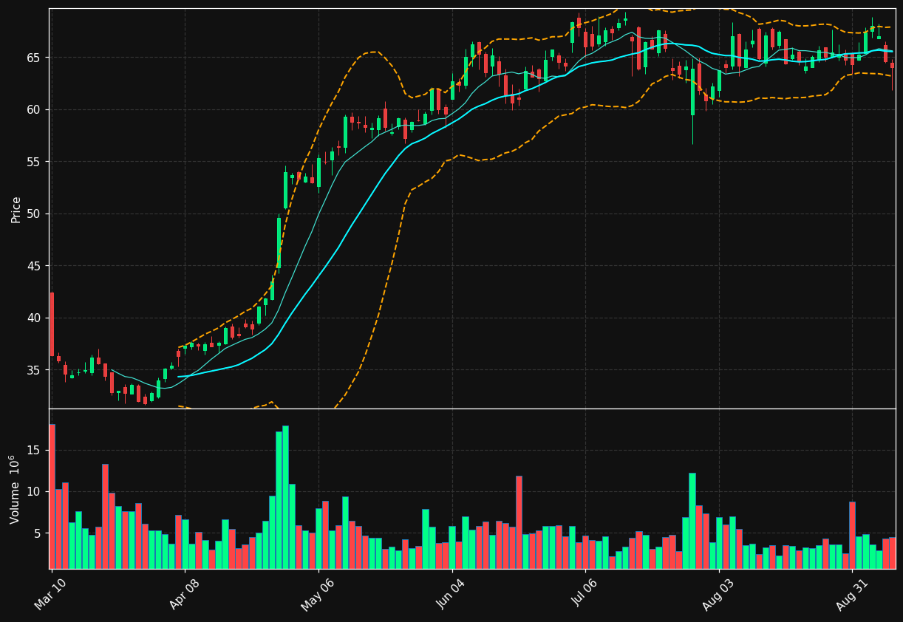Click the Aug 31 date label
Image resolution: width=903 pixels, height=622 pixels.
pos(851,595)
